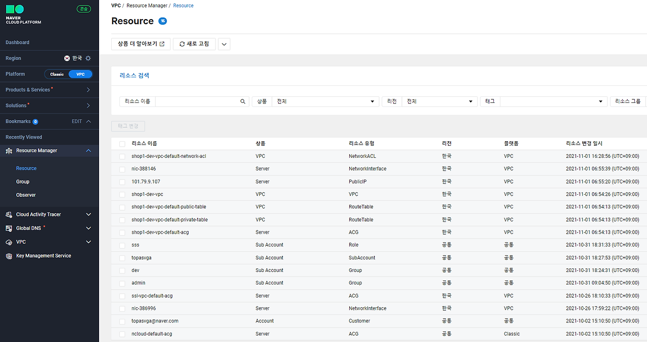This screenshot has height=342, width=647.
Task: Check the nic-388146 row checkbox
Action: [x=122, y=169]
